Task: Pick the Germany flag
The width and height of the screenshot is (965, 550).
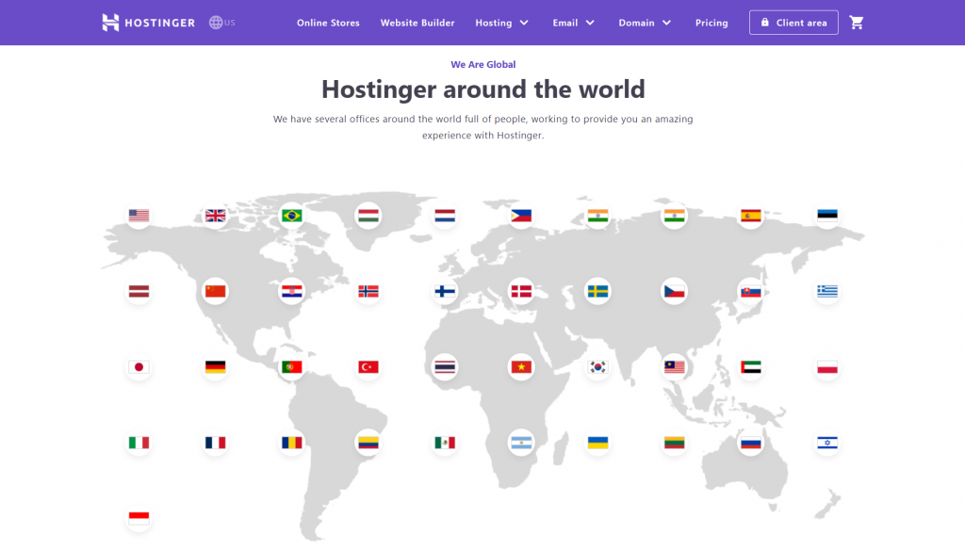Action: (216, 366)
